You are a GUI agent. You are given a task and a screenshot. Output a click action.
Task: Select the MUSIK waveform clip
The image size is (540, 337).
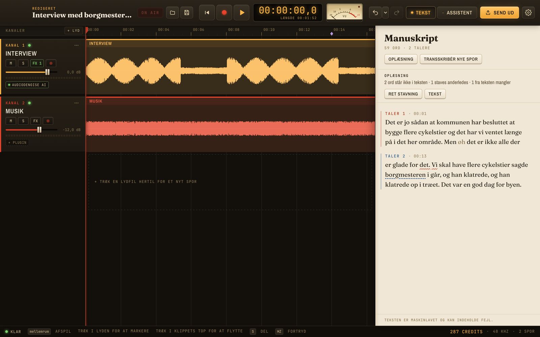(x=231, y=124)
